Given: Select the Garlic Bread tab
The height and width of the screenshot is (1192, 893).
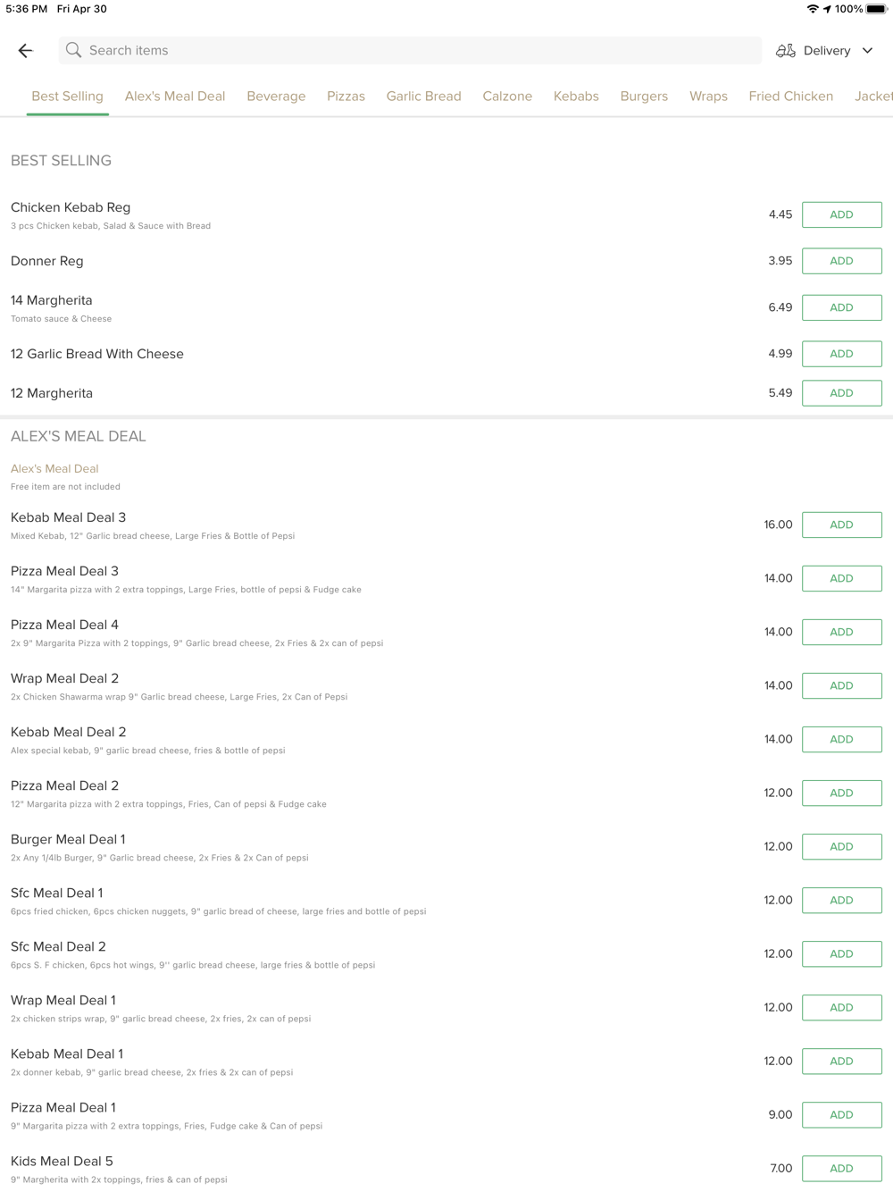Looking at the screenshot, I should (423, 97).
